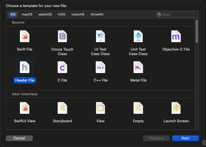Click the 'Storyboard' label text
The width and height of the screenshot is (206, 147).
[62, 121]
